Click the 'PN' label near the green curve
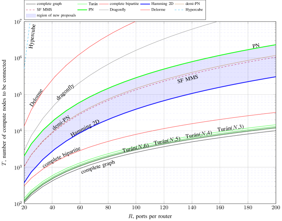 (x=256, y=46)
